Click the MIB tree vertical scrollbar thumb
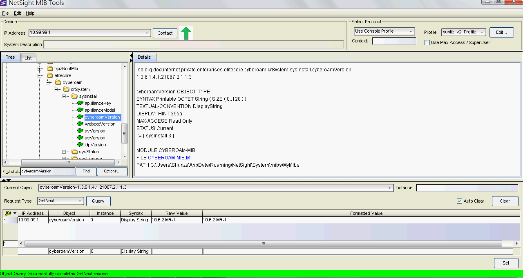 point(125,133)
